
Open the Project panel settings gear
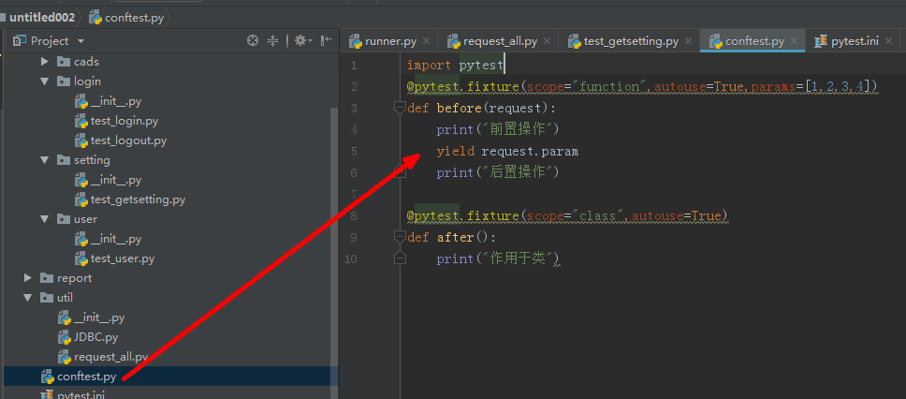(x=300, y=40)
